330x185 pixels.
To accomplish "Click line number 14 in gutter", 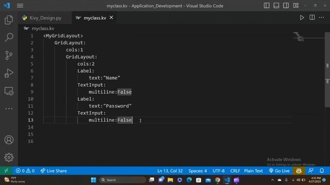I will [x=30, y=127].
